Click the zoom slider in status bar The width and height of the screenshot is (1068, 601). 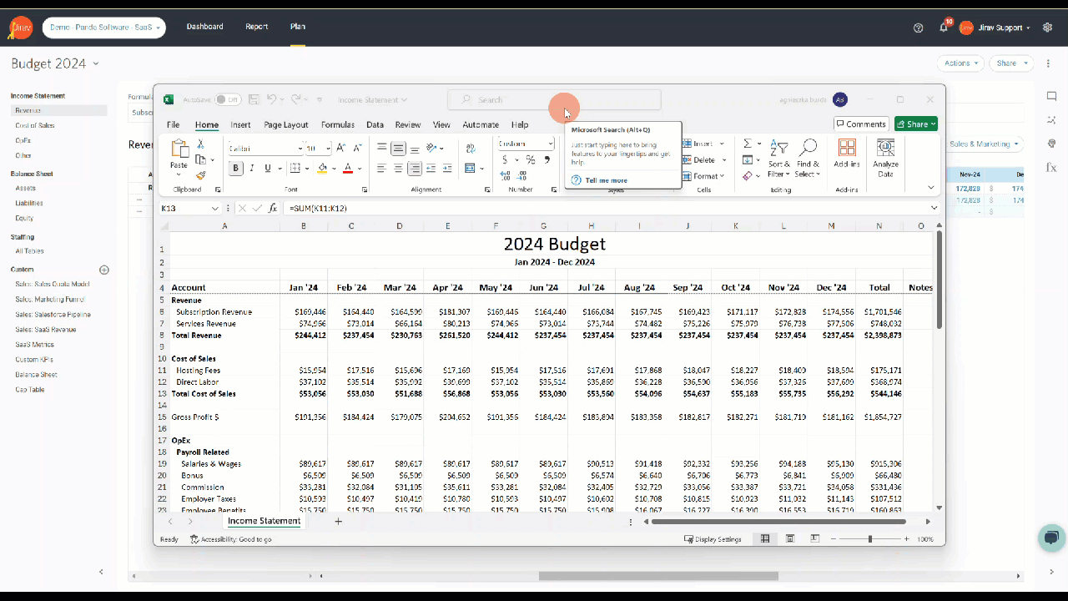(870, 539)
